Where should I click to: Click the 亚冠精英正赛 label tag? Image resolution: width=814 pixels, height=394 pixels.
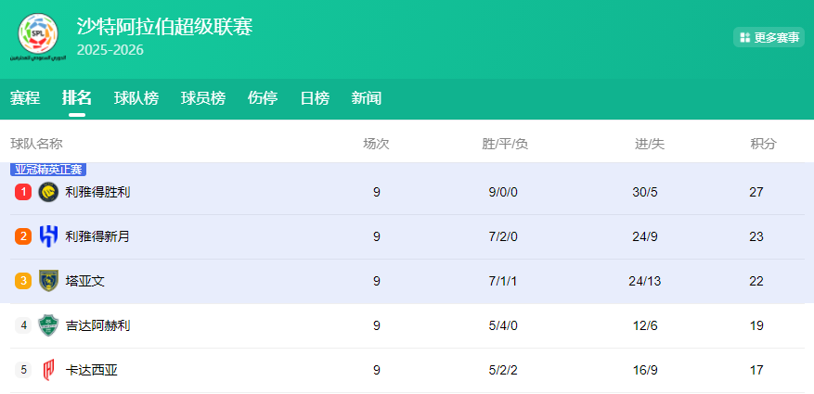[48, 170]
